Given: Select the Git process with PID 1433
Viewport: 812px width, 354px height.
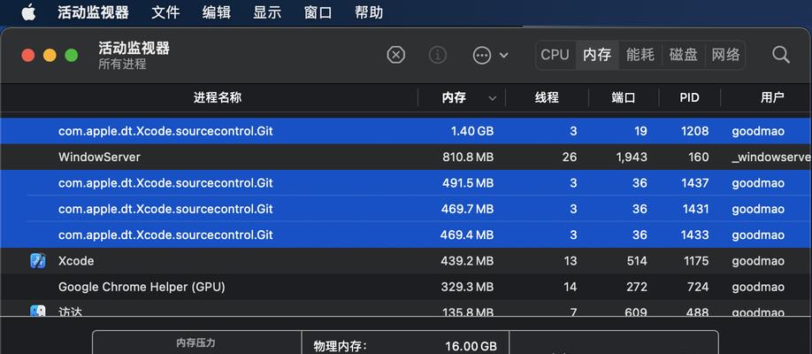Looking at the screenshot, I should pyautogui.click(x=406, y=235).
